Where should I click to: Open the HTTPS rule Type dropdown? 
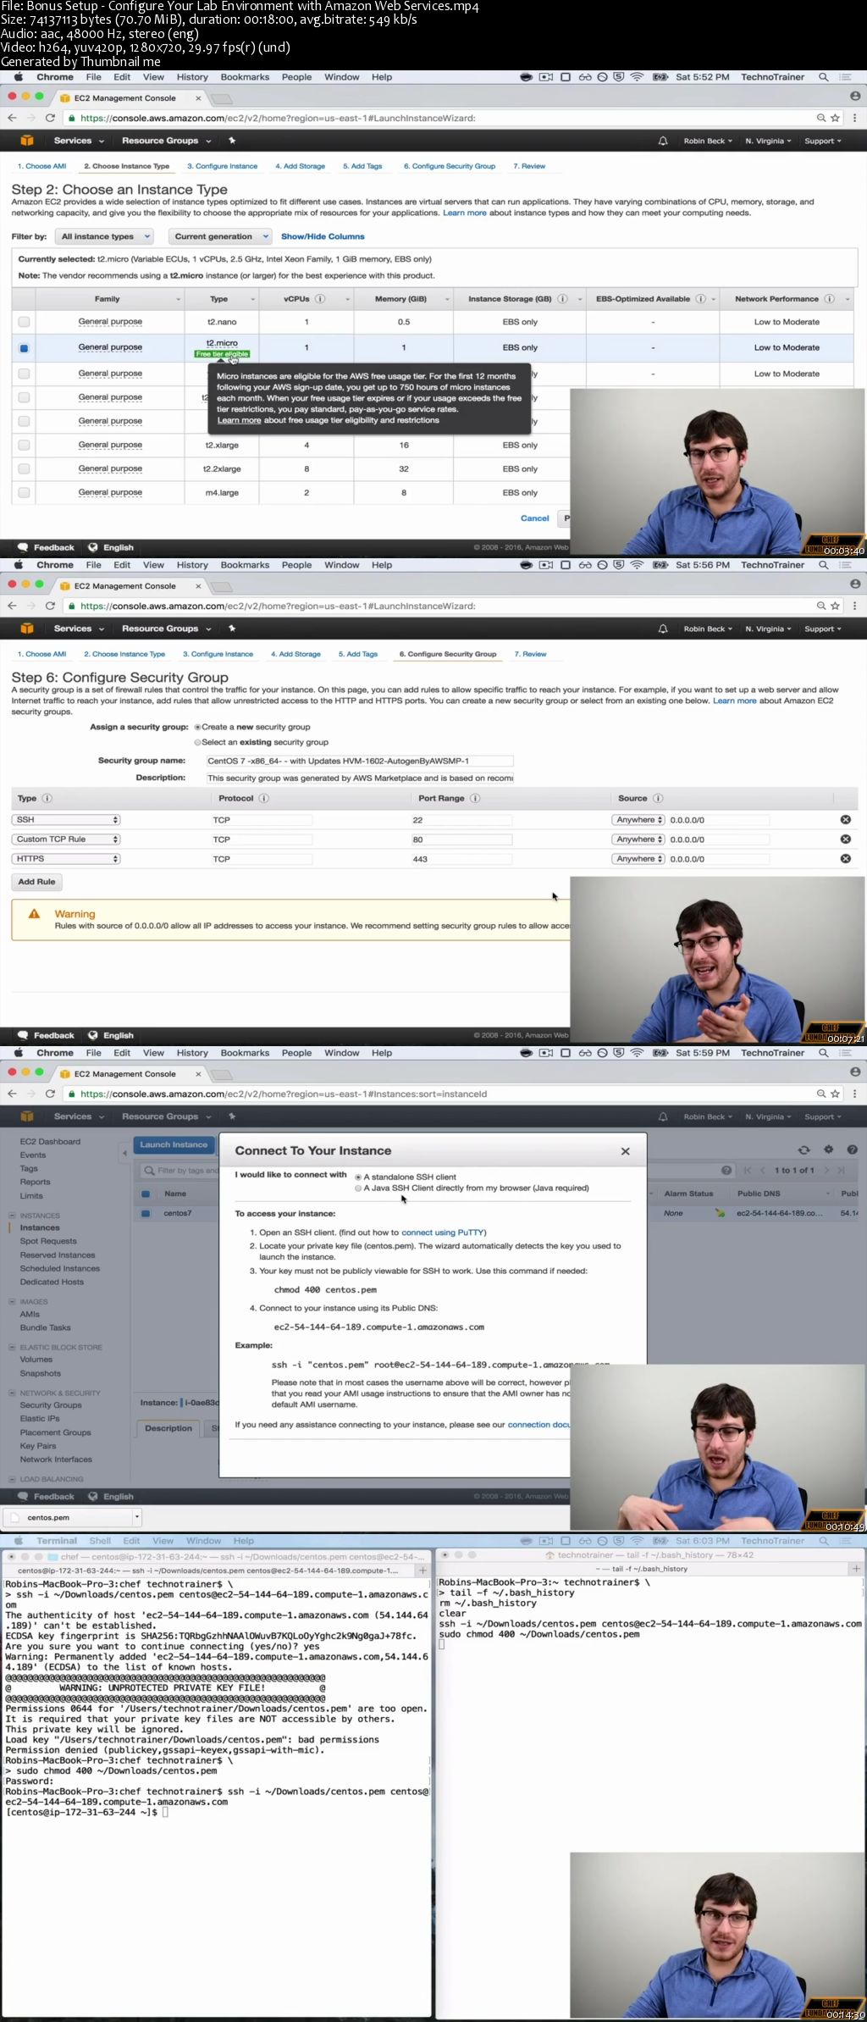pos(67,859)
